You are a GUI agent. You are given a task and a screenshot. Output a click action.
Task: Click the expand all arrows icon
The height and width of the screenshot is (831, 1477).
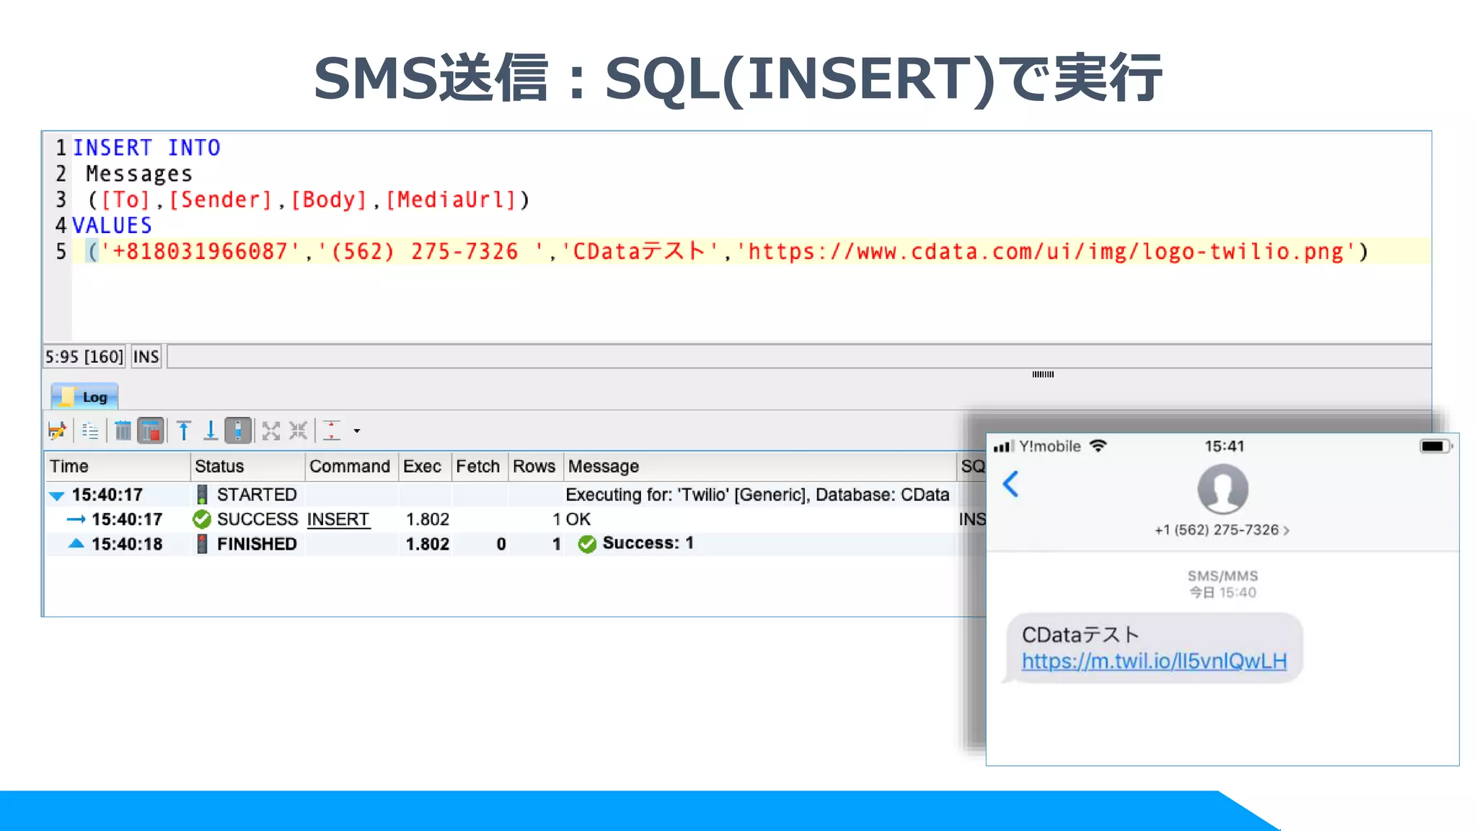(x=271, y=431)
